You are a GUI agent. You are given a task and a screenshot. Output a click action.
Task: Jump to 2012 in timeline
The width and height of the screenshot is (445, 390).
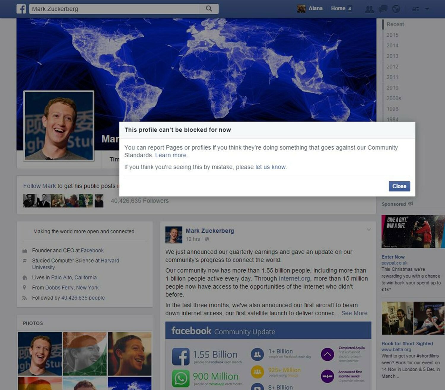[x=392, y=67]
